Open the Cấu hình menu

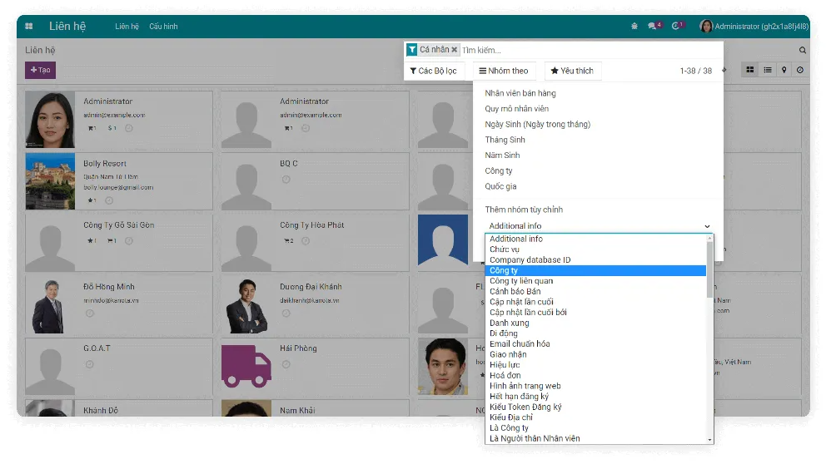tap(163, 27)
